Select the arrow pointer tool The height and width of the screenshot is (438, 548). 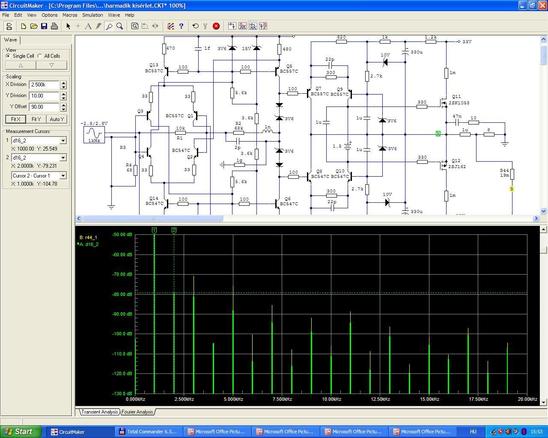pyautogui.click(x=68, y=26)
